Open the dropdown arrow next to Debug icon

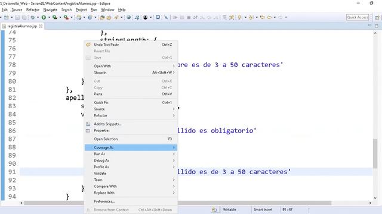(x=38, y=17)
